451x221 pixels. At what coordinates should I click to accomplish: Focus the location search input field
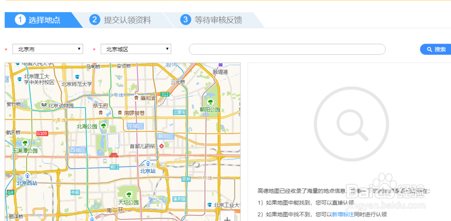pos(287,50)
